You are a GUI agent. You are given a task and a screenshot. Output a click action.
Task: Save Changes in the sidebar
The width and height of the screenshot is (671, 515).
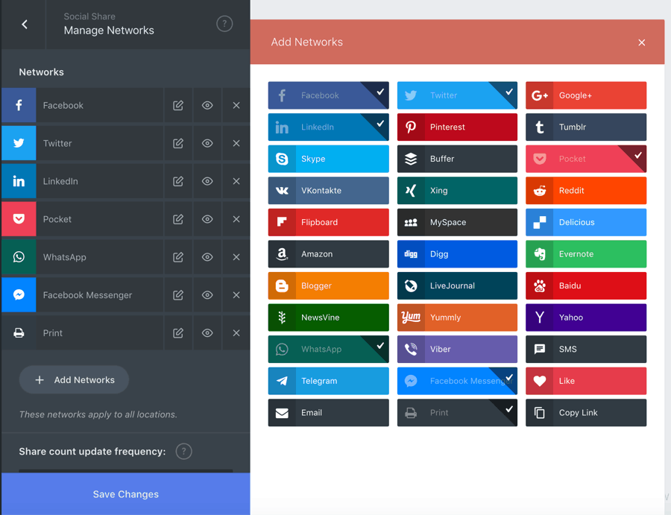point(126,494)
